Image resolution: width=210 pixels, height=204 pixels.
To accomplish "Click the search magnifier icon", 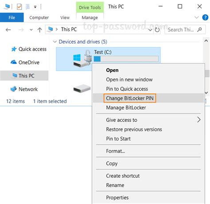I will [x=199, y=30].
